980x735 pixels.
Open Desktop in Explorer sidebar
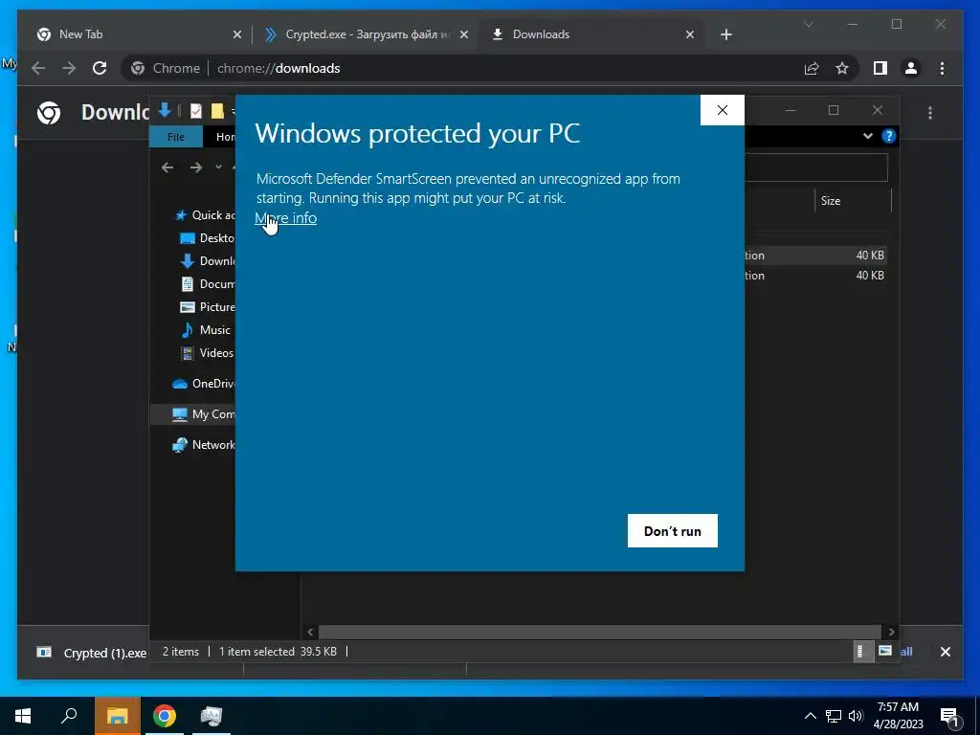[x=208, y=238]
